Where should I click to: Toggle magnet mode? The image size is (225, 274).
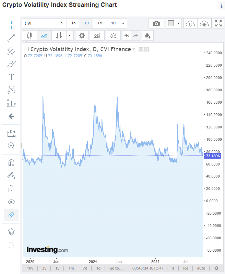point(11,162)
